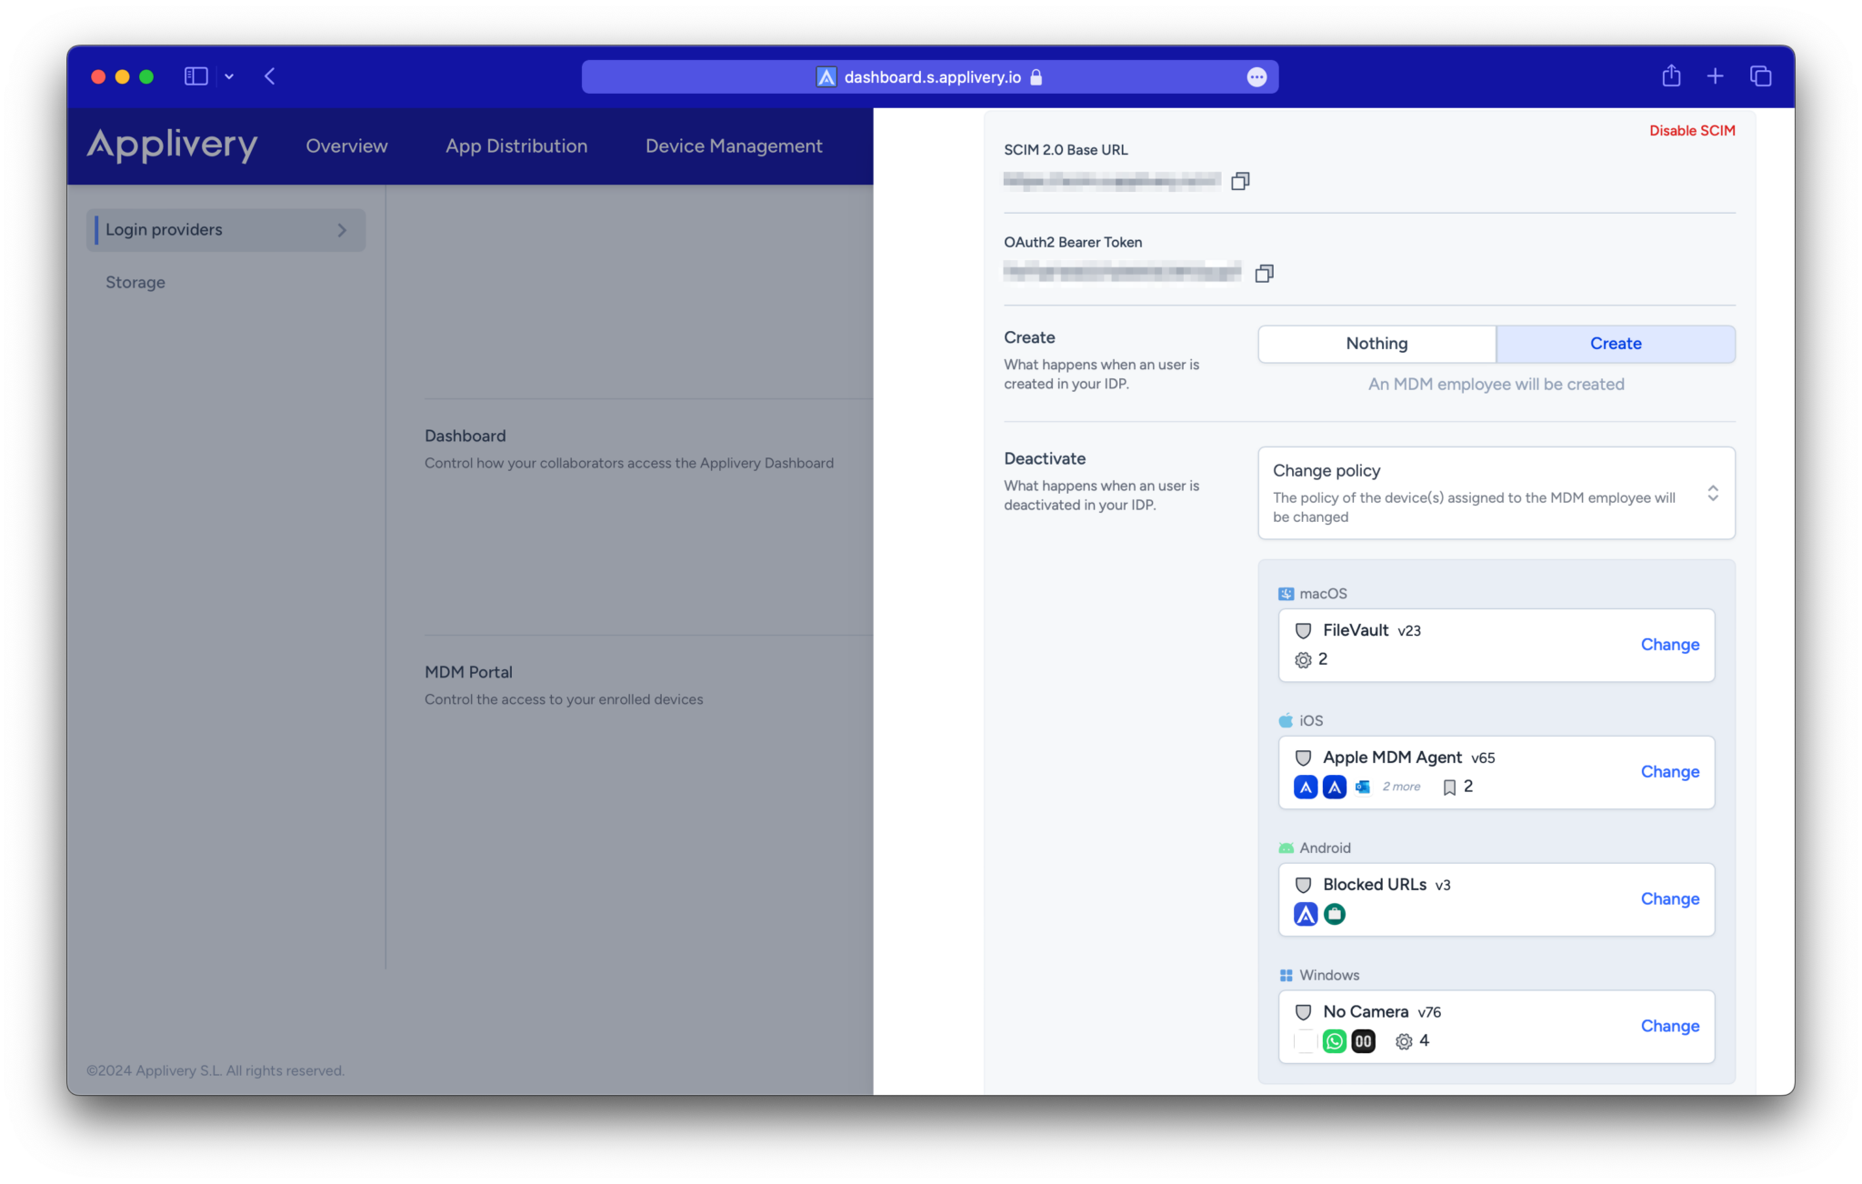Switch to the Device Management tab
Image resolution: width=1862 pixels, height=1184 pixels.
733,145
